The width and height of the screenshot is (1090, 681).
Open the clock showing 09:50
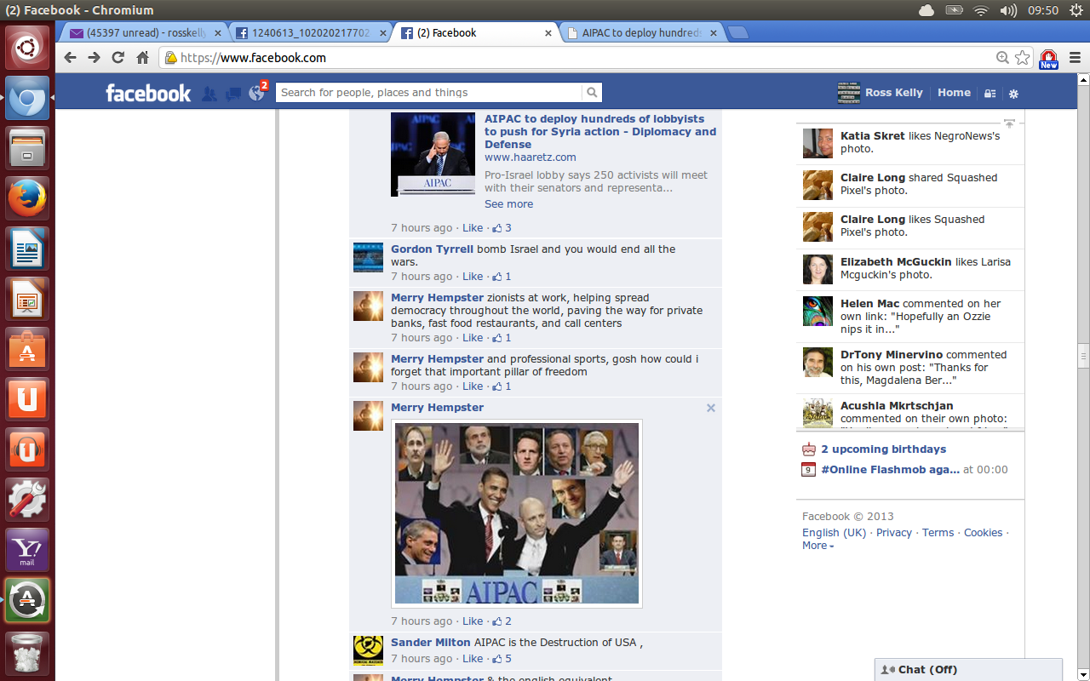pos(1043,10)
